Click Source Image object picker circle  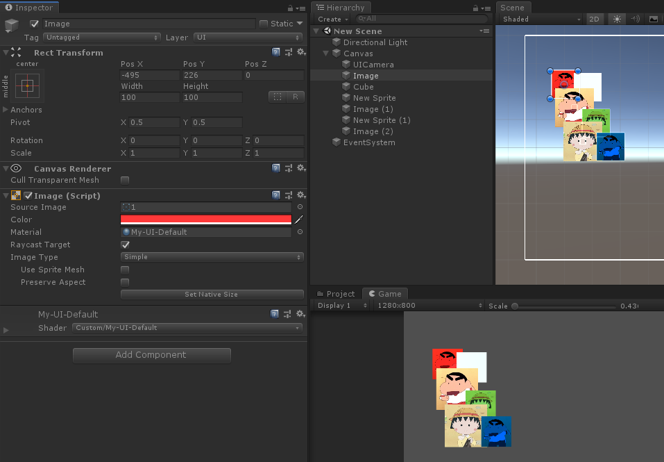point(300,207)
